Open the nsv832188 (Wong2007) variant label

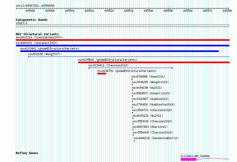pyautogui.click(x=44, y=54)
